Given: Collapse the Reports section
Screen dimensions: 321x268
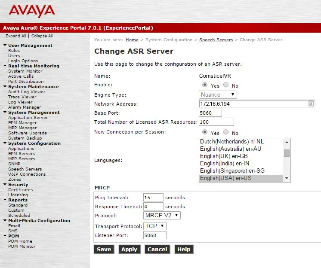Looking at the screenshot, I should pyautogui.click(x=5, y=200).
